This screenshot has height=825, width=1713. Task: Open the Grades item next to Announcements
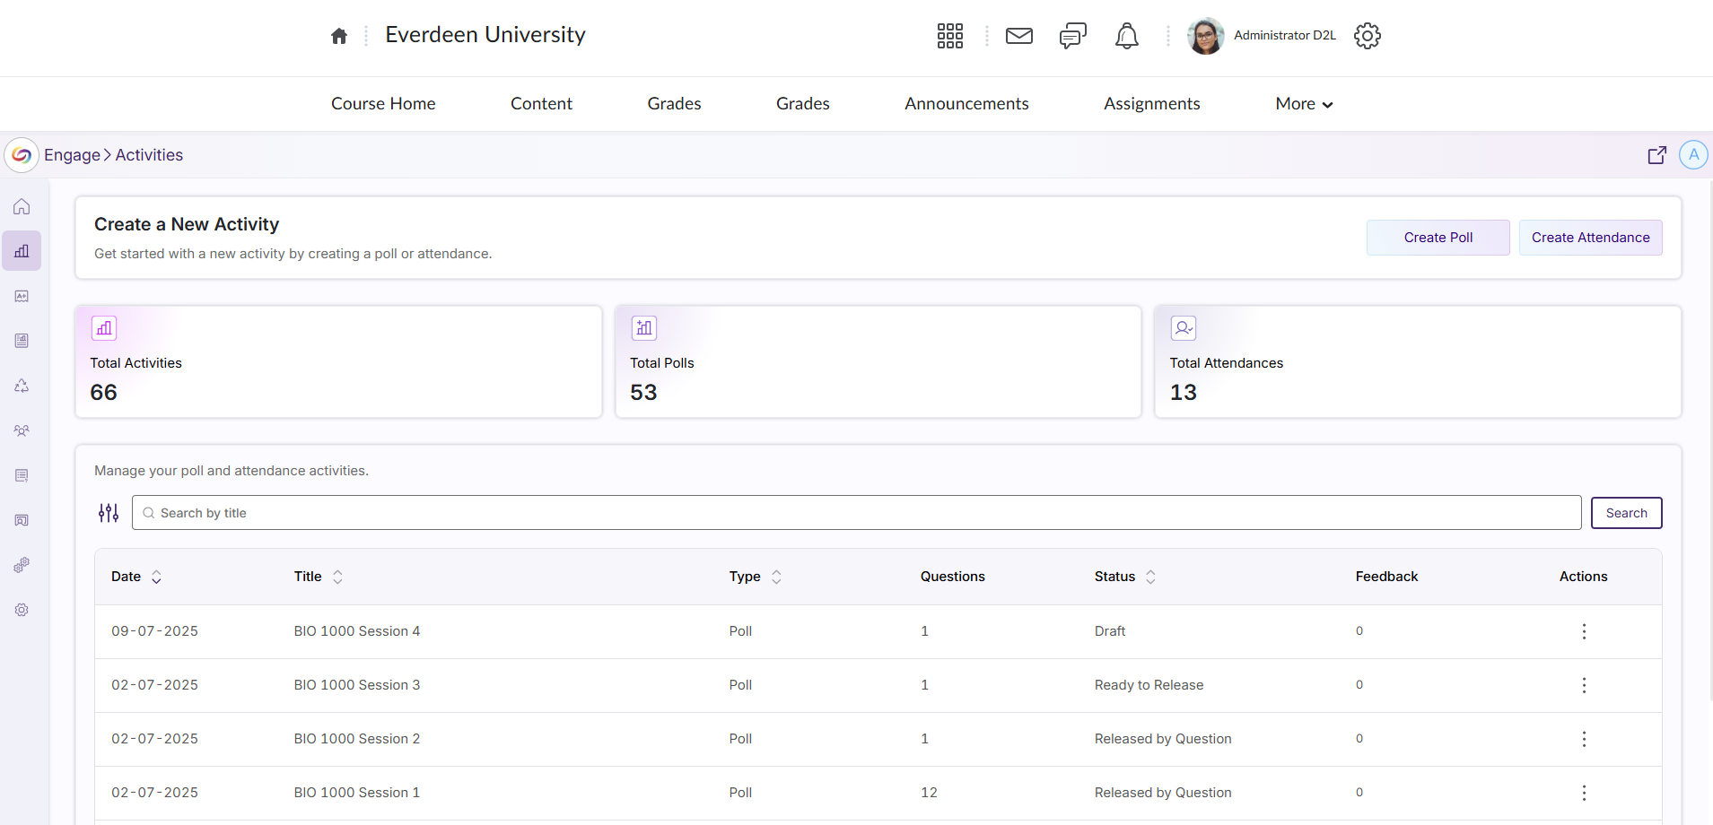point(803,104)
